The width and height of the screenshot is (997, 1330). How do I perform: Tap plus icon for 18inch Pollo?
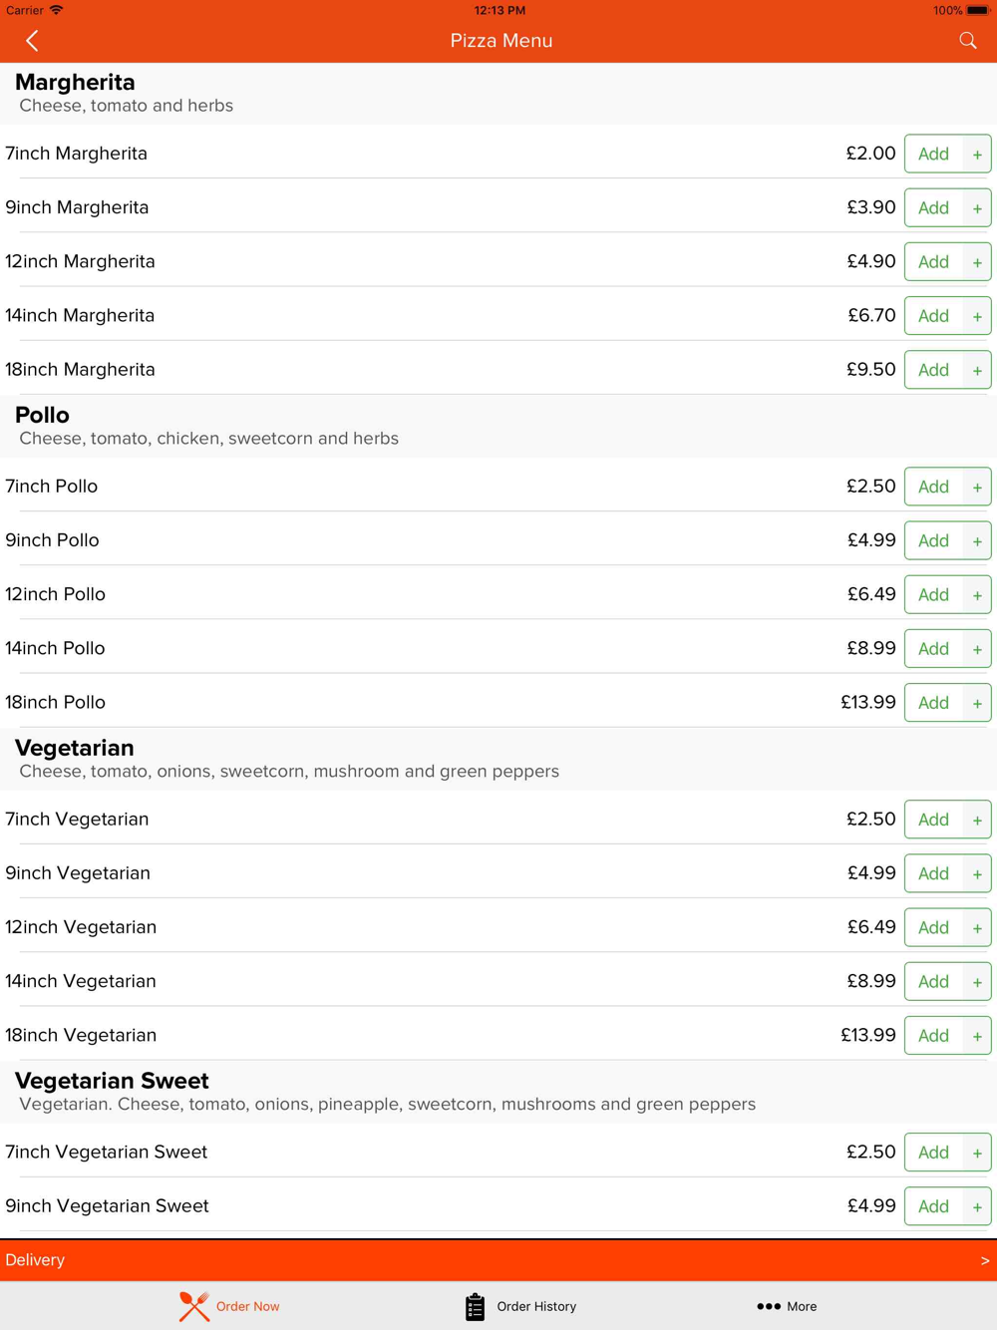(977, 703)
